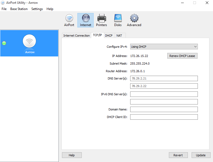The image size is (213, 162).
Task: Focus the DHCP Client ID field
Action: click(x=164, y=117)
